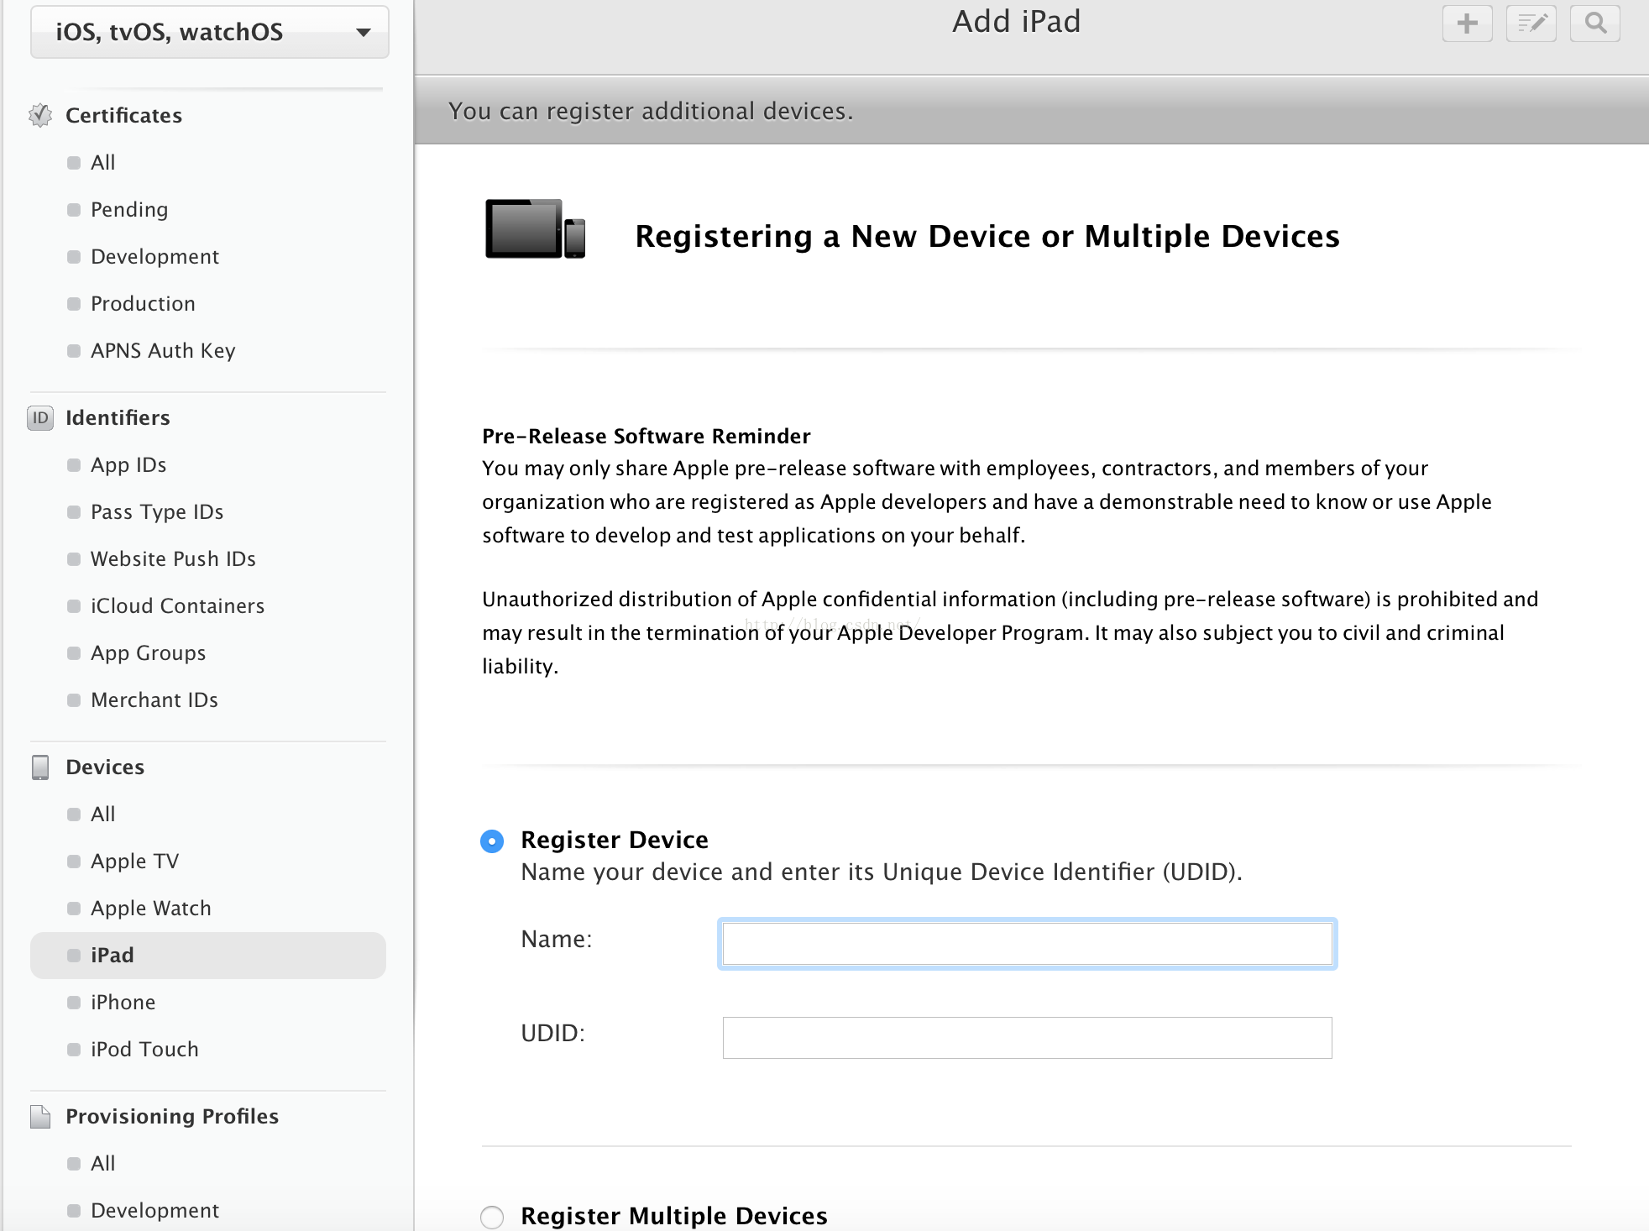Click the Identifiers ID icon
The width and height of the screenshot is (1649, 1231).
coord(40,417)
